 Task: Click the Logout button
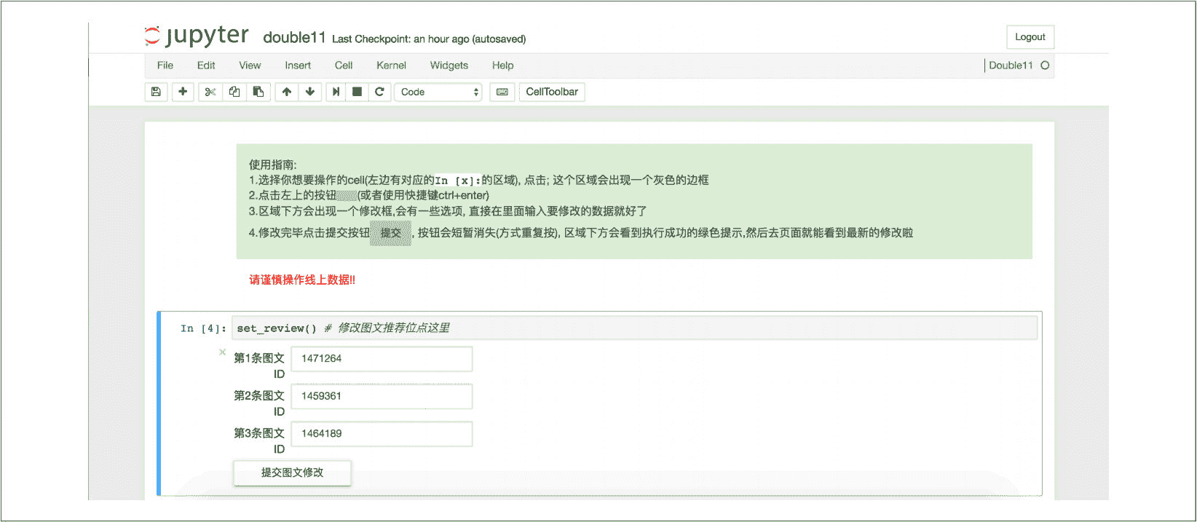tap(1030, 37)
